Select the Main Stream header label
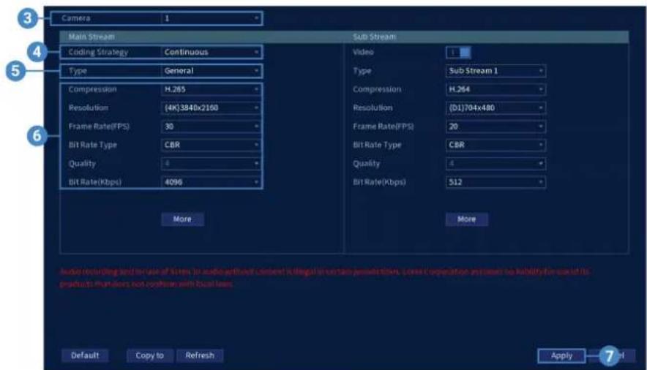Viewport: 647px width, 370px height. (x=91, y=37)
